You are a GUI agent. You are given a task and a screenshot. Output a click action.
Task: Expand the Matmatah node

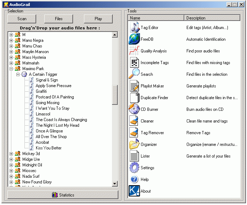[x=11, y=63]
